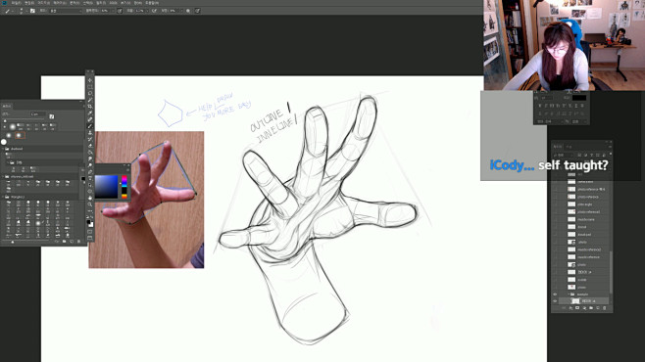Select the Shape tool
Viewport: 645px width, 362px height.
pos(89,192)
